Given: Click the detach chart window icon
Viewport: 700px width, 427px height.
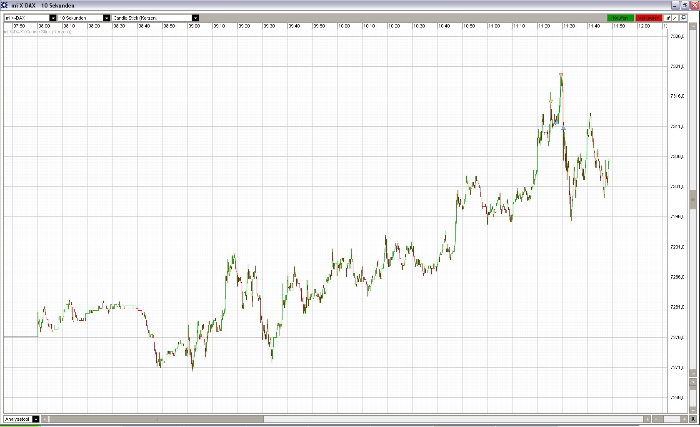Looking at the screenshot, I should tap(683, 18).
